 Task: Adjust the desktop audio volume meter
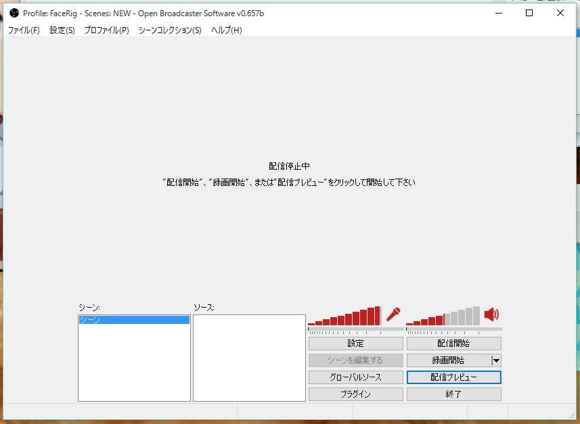coord(443,316)
